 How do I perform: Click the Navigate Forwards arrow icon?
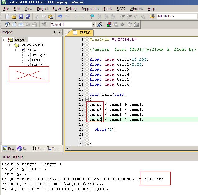(83, 17)
